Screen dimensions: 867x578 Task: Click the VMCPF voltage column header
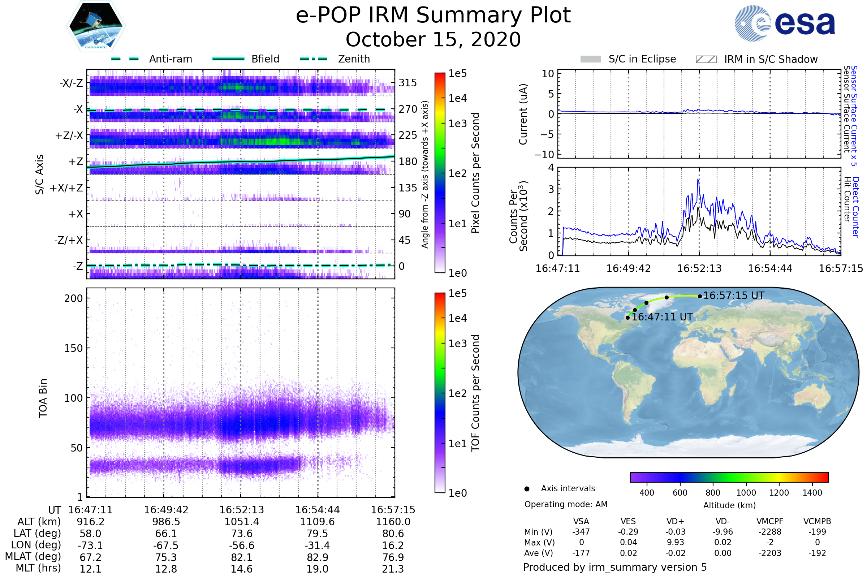(x=770, y=521)
